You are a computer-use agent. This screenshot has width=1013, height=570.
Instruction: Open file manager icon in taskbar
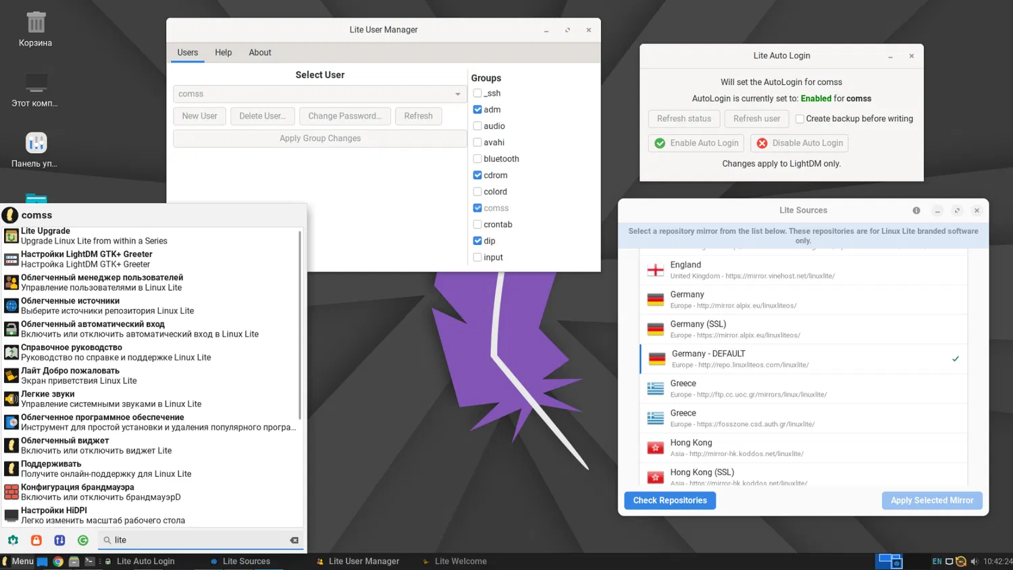[74, 561]
